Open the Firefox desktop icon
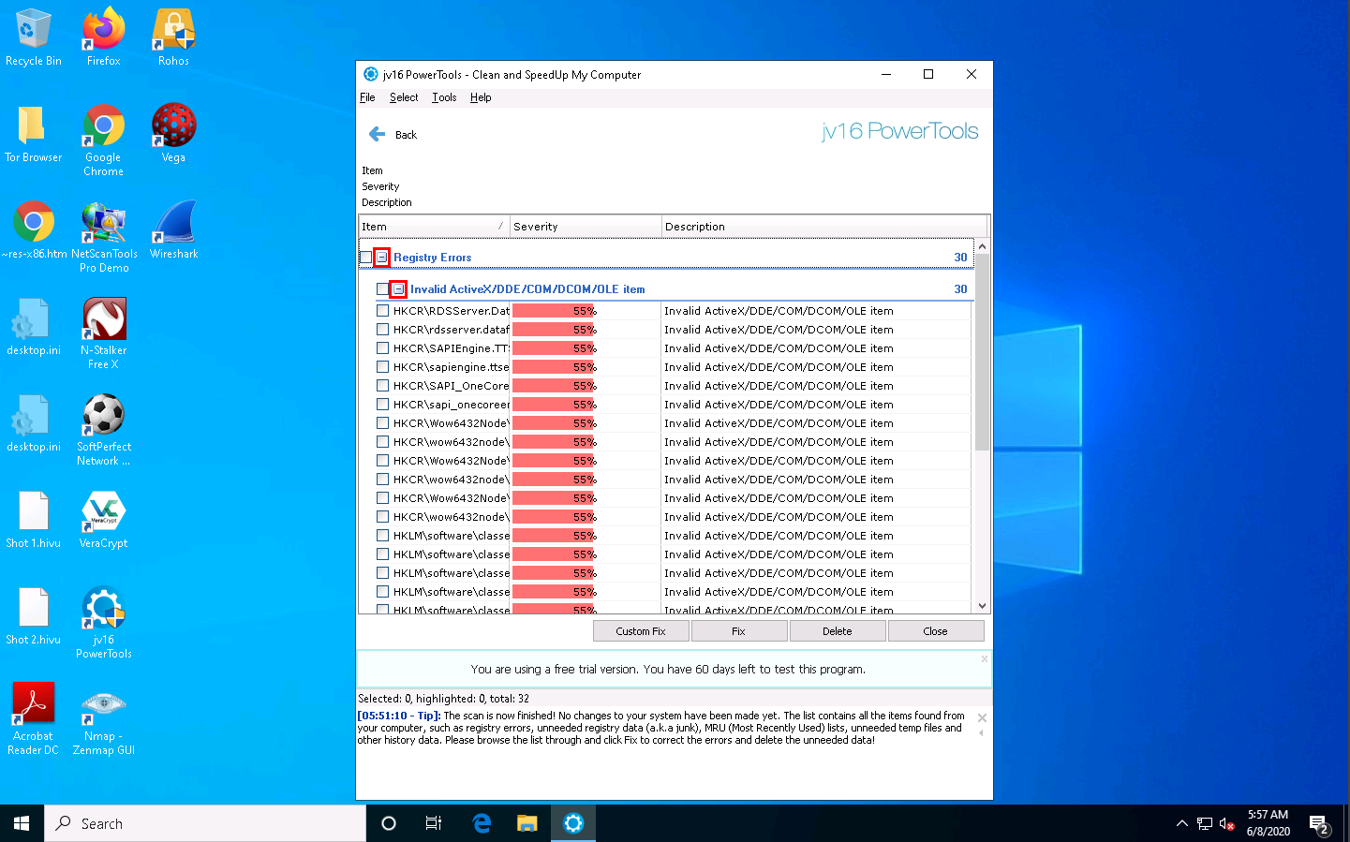Screen dimensions: 1350x842 click(x=104, y=38)
